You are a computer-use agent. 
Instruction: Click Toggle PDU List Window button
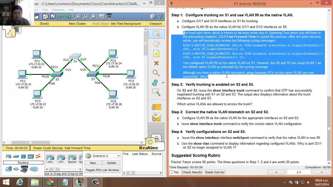click(102, 170)
